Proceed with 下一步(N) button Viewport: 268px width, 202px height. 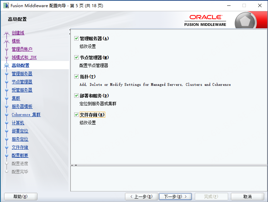point(175,197)
